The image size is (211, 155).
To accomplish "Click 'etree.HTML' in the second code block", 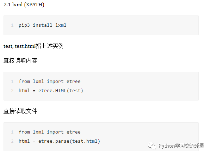I will coord(52,91).
